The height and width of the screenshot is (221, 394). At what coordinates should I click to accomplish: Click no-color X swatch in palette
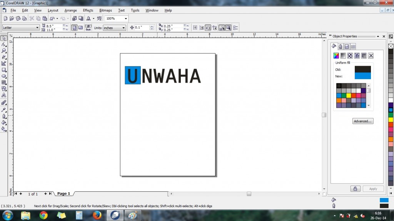pos(391,46)
